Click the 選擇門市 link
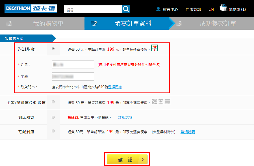This screenshot has width=254, height=166. point(115,87)
